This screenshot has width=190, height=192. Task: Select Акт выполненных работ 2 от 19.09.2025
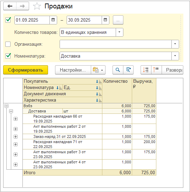click(62, 129)
